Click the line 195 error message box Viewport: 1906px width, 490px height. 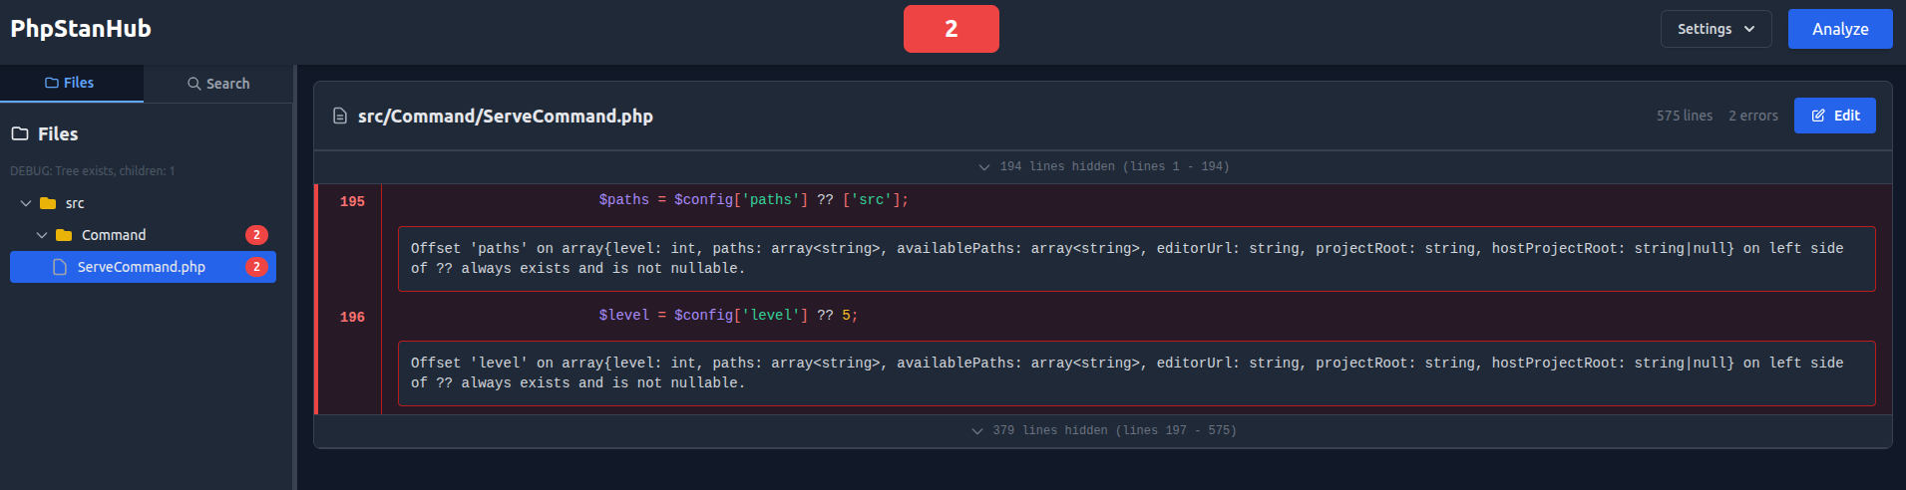pos(1136,258)
